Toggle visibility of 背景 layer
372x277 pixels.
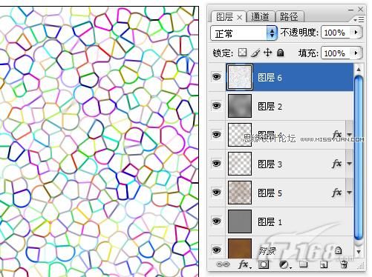(216, 250)
